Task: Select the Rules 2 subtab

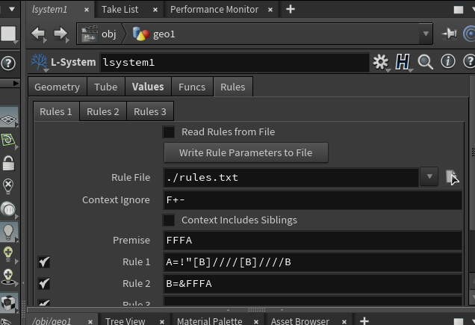Action: [x=103, y=111]
